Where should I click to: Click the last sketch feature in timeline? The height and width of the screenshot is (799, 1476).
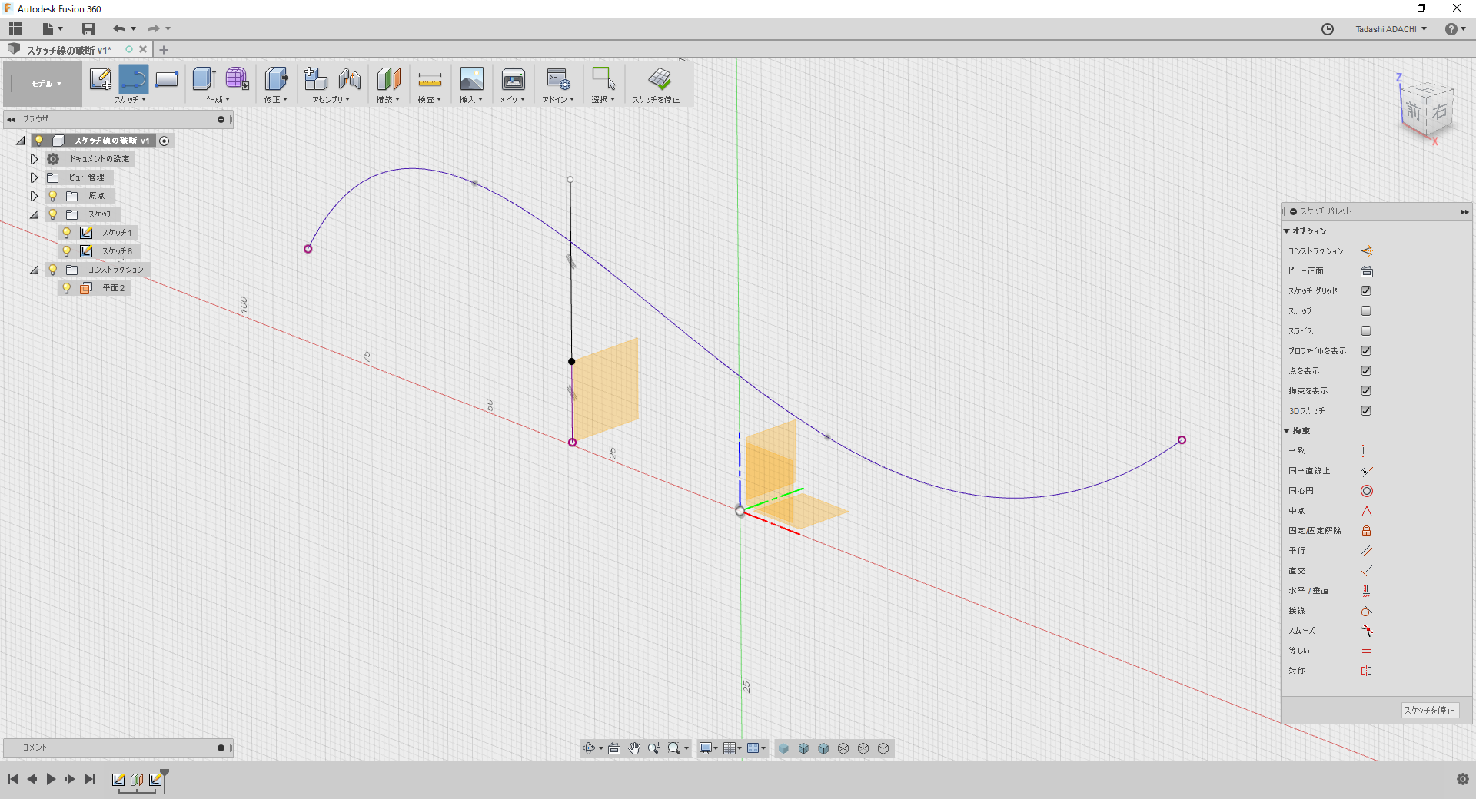pyautogui.click(x=156, y=779)
